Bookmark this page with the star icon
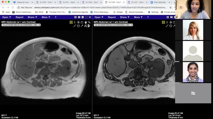Image resolution: width=213 pixels, height=119 pixels. coord(170,7)
